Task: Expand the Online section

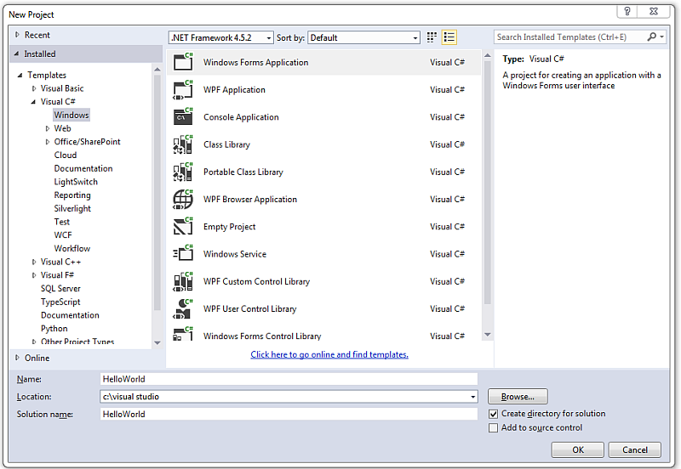Action: (x=17, y=358)
